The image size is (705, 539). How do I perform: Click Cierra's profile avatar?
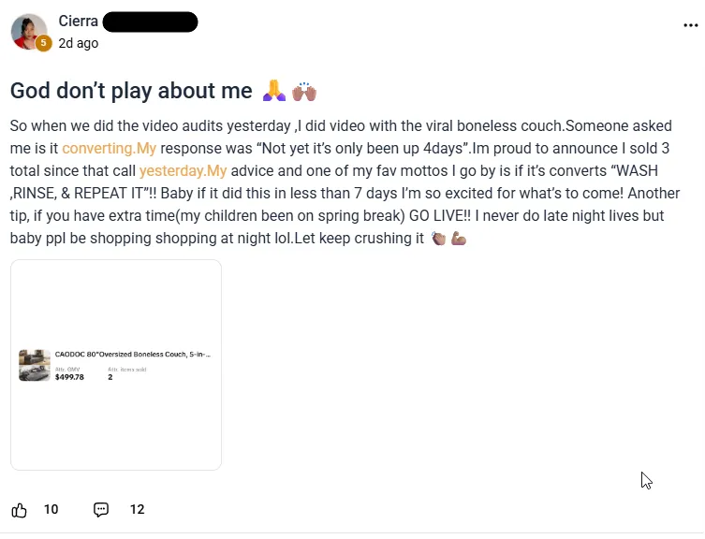click(28, 31)
